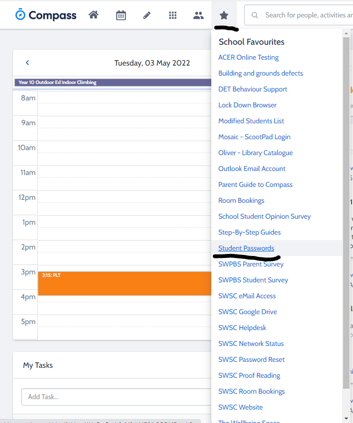The height and width of the screenshot is (423, 353).
Task: Open the calendar icon in the top bar
Action: (121, 15)
